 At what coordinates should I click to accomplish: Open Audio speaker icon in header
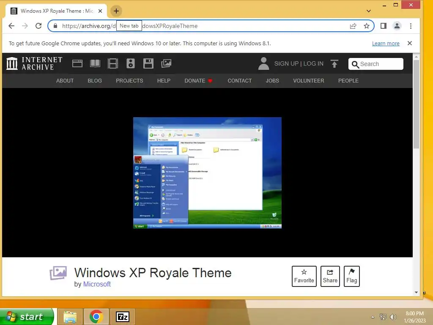(x=131, y=63)
